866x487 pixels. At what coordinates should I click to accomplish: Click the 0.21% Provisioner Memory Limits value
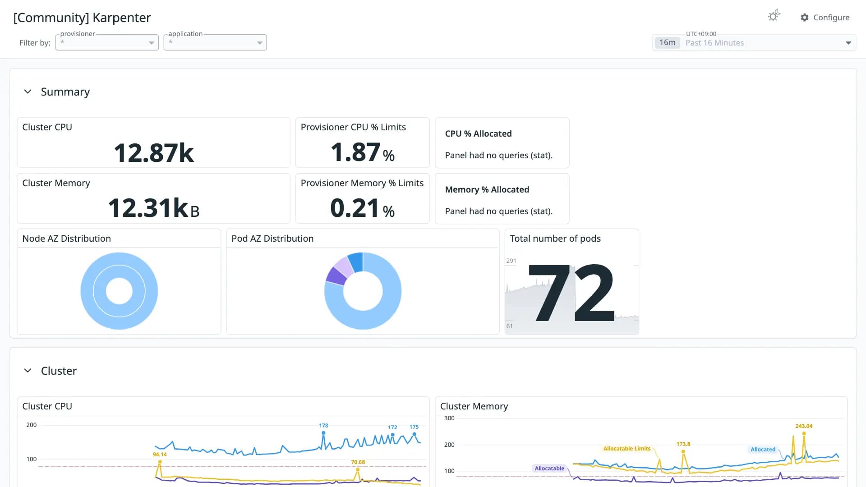coord(363,208)
